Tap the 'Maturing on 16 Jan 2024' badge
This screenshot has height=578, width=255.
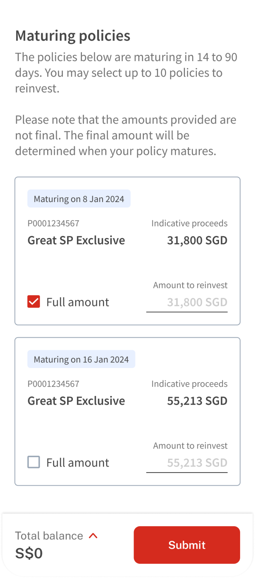tap(81, 360)
